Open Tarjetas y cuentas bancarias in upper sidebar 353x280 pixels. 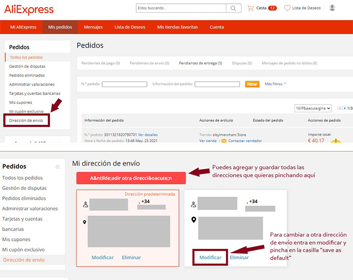35,93
